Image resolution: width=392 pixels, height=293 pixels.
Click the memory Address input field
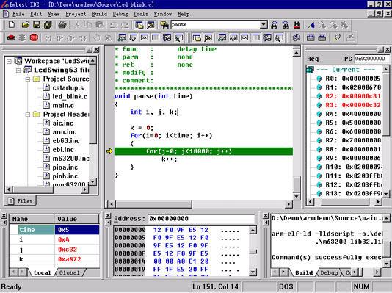point(201,219)
